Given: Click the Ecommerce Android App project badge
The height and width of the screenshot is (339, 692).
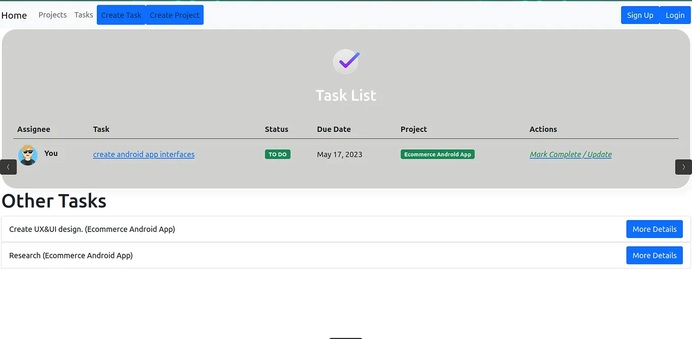Looking at the screenshot, I should 437,154.
